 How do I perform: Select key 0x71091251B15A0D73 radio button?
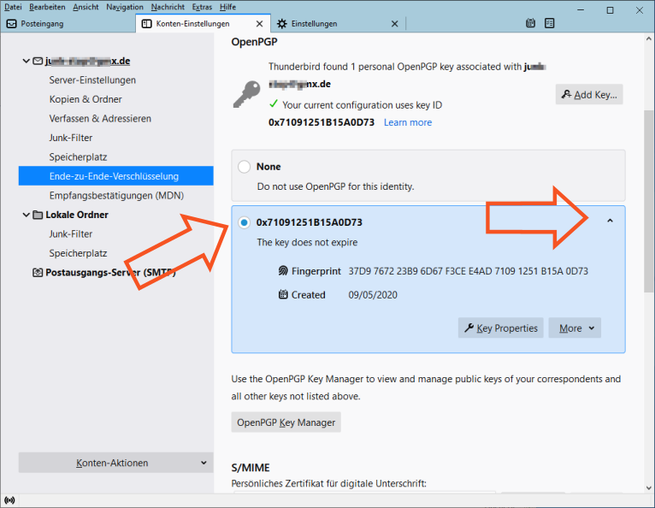(245, 222)
